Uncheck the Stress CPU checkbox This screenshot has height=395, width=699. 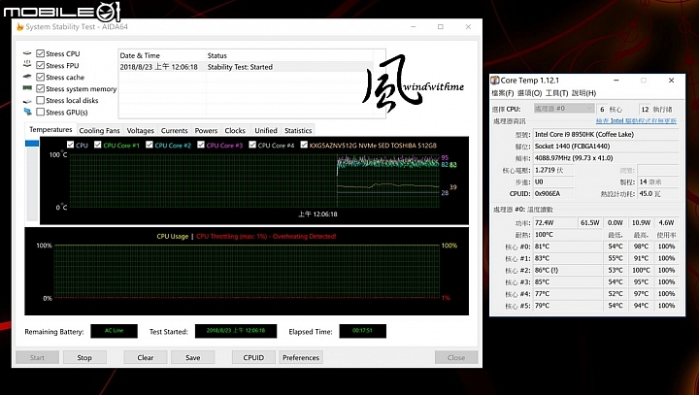click(40, 53)
